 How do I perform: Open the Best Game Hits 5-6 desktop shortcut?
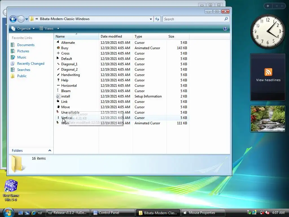tap(11, 190)
